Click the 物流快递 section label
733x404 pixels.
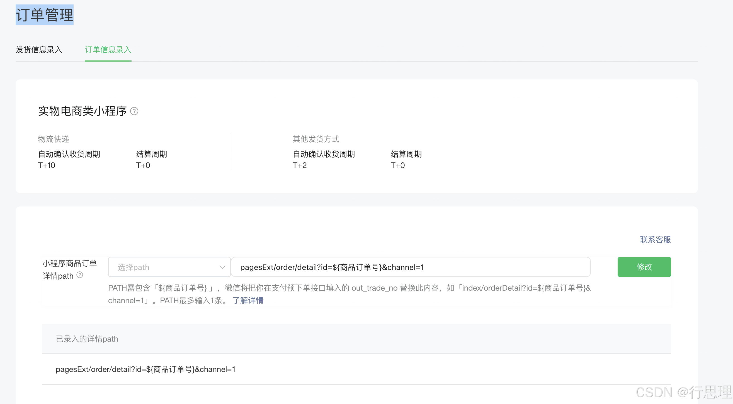pyautogui.click(x=54, y=139)
